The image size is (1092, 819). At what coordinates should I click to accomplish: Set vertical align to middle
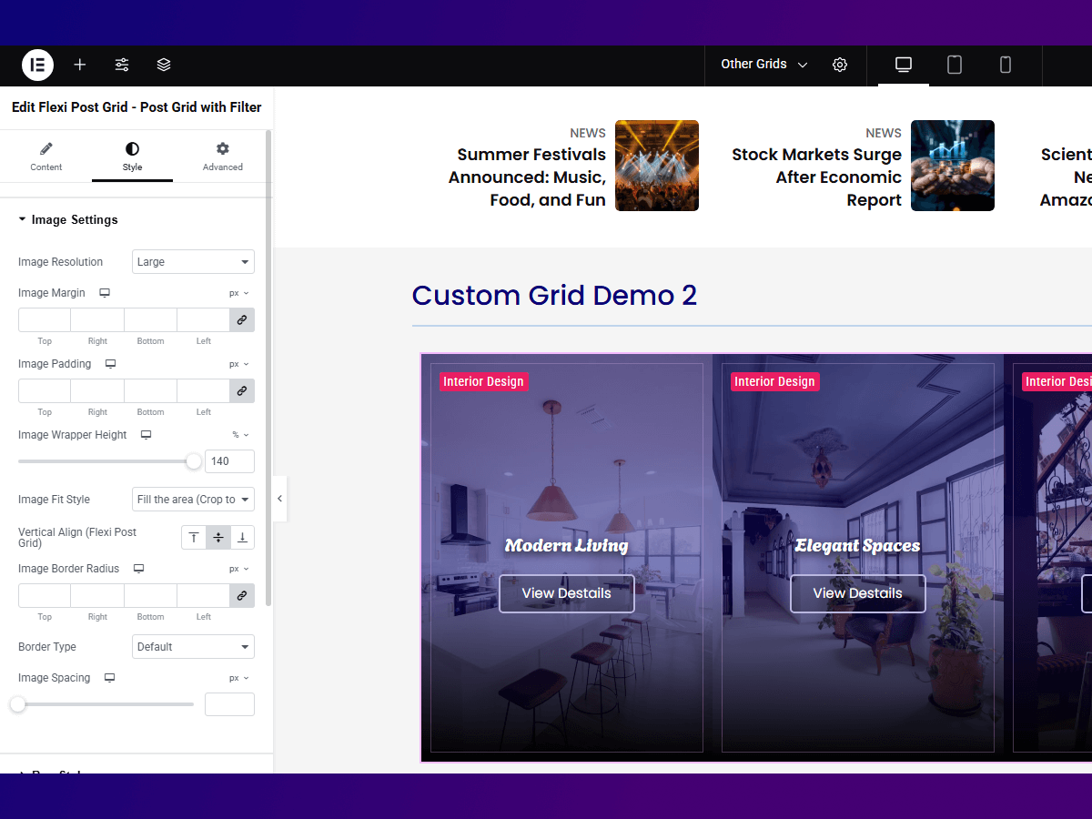pyautogui.click(x=218, y=538)
